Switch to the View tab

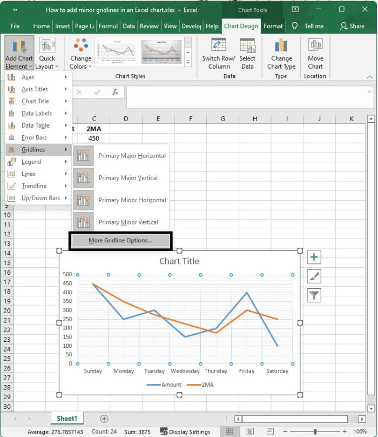[x=170, y=26]
